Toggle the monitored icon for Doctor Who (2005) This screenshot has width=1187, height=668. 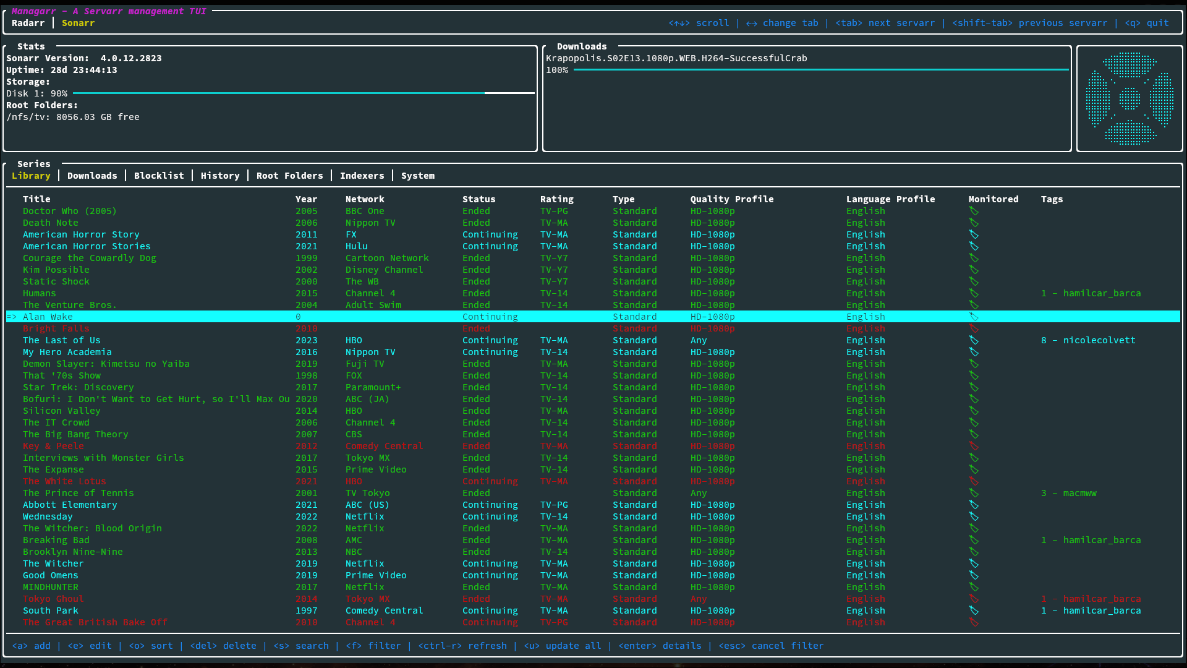(974, 211)
